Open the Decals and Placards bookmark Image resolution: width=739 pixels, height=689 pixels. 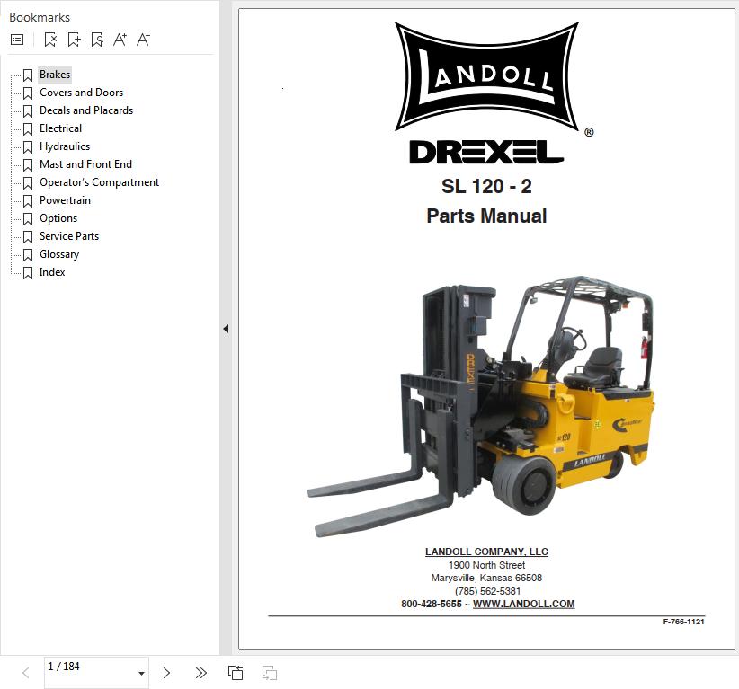pos(86,110)
